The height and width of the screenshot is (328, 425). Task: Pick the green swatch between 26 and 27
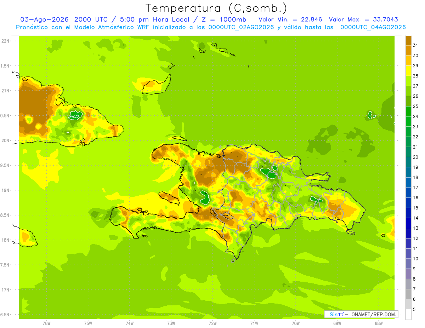coord(408,91)
